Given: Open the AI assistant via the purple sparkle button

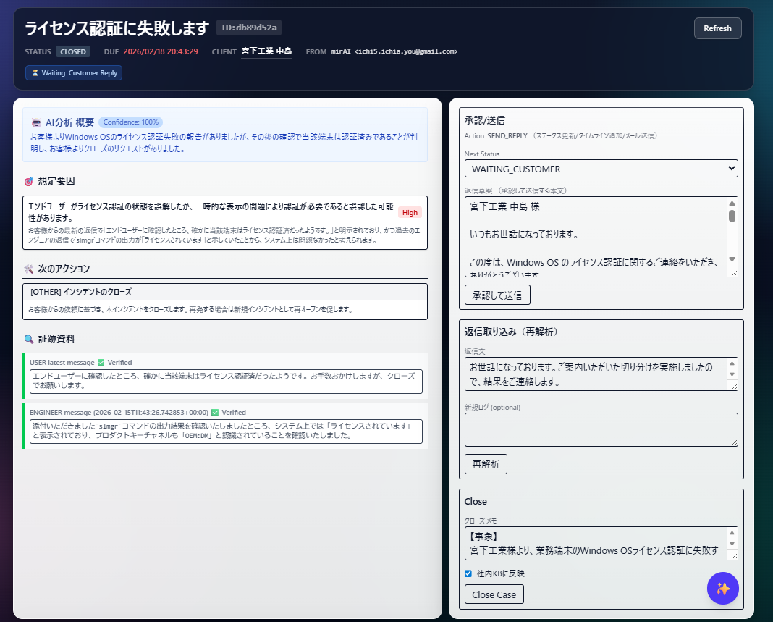Looking at the screenshot, I should point(722,588).
